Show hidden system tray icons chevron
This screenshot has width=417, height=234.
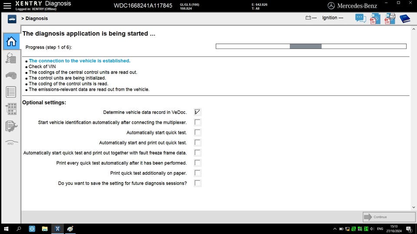(335, 229)
